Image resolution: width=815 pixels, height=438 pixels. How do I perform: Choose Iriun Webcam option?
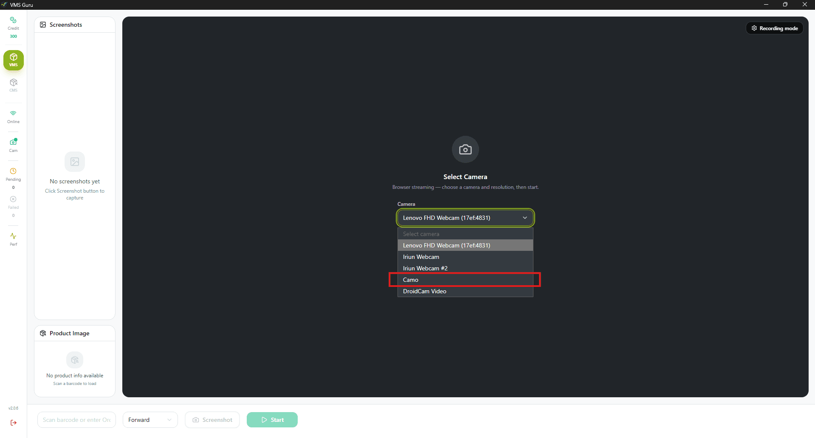coord(465,257)
